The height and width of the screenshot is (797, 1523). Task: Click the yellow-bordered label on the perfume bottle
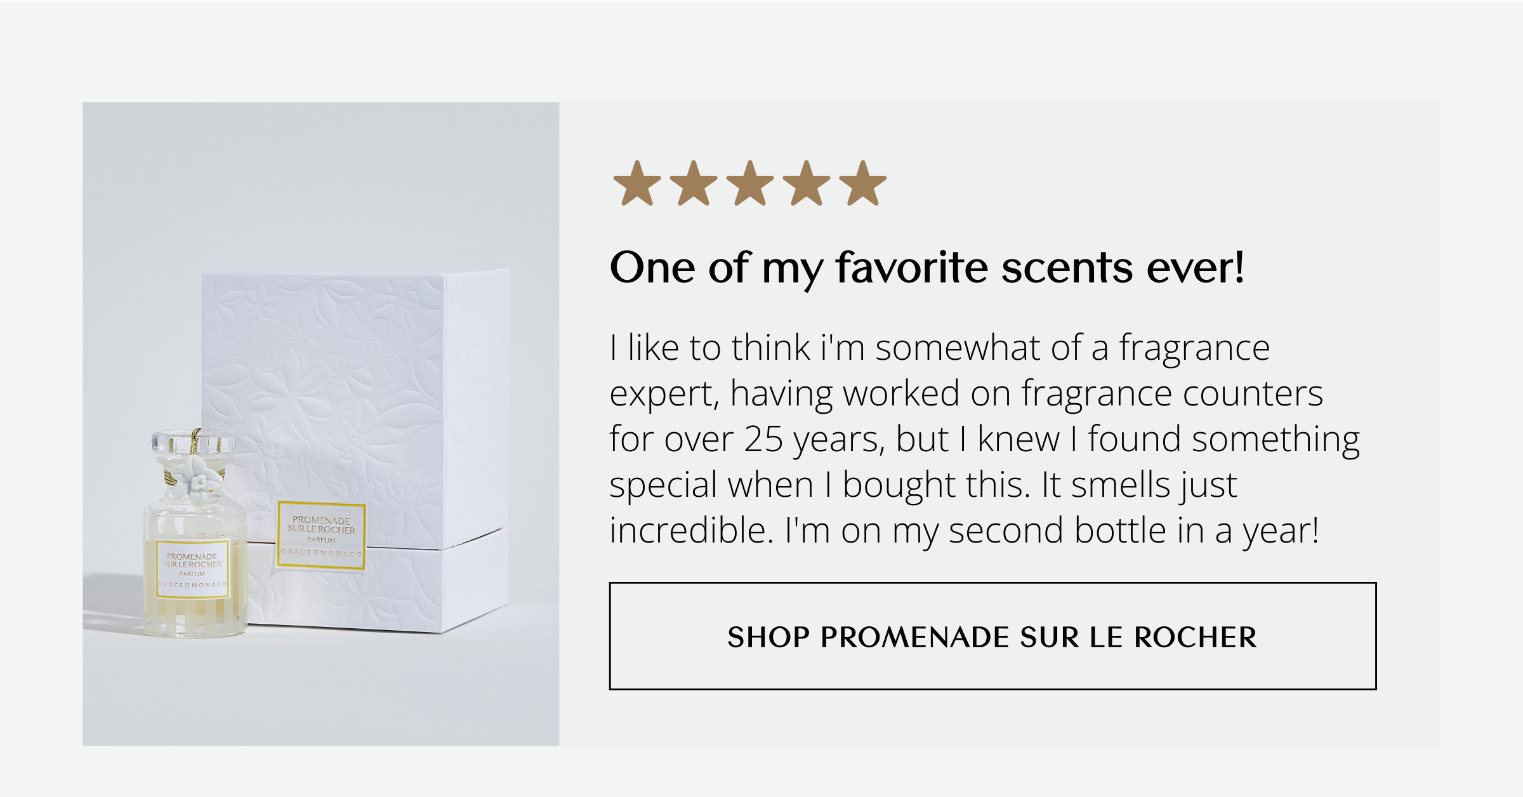point(192,569)
